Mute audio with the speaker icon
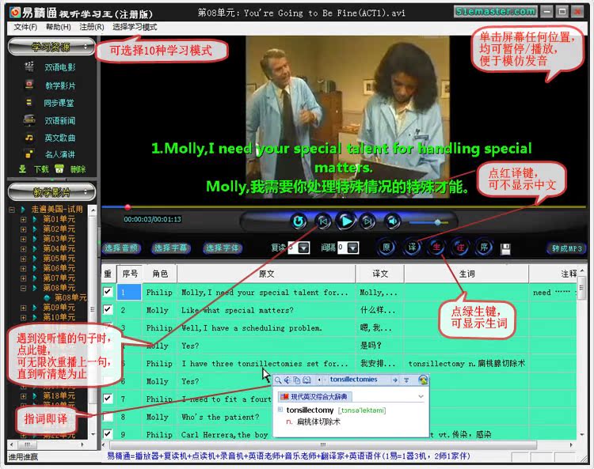 (393, 221)
